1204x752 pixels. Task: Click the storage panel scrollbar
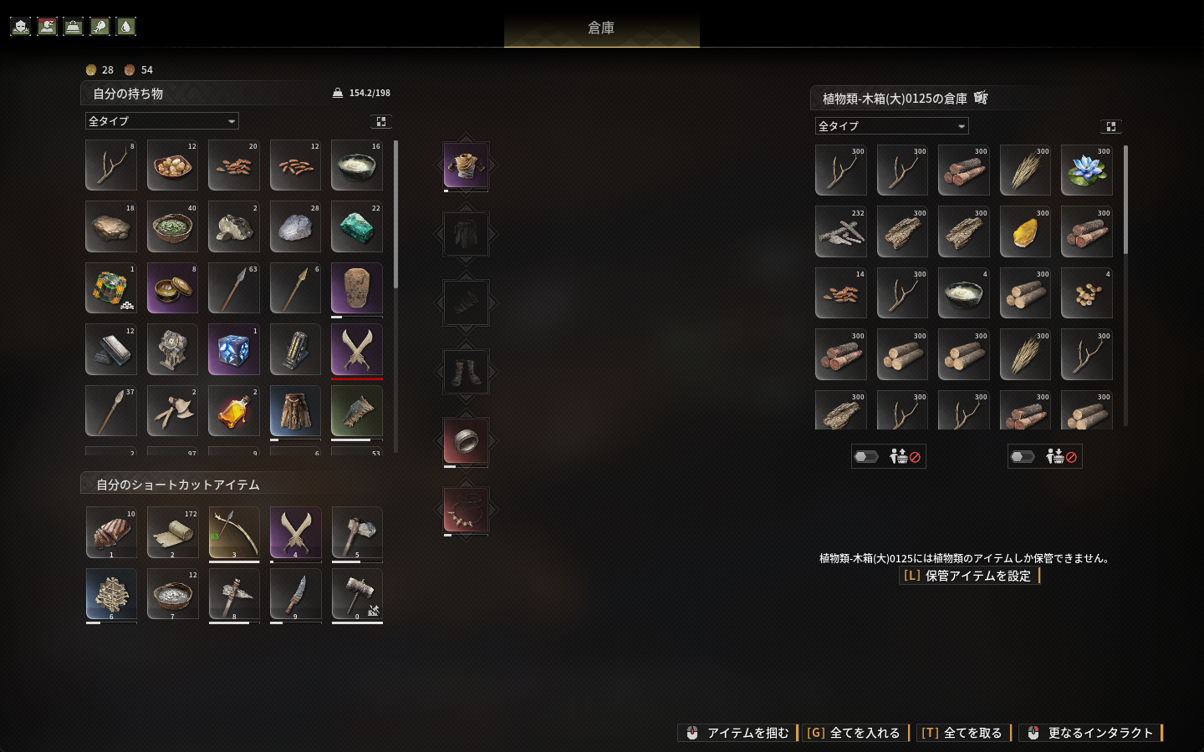pyautogui.click(x=1126, y=201)
